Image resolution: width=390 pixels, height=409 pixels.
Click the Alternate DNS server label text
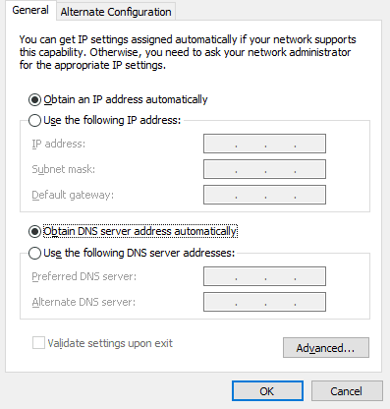[x=84, y=302]
